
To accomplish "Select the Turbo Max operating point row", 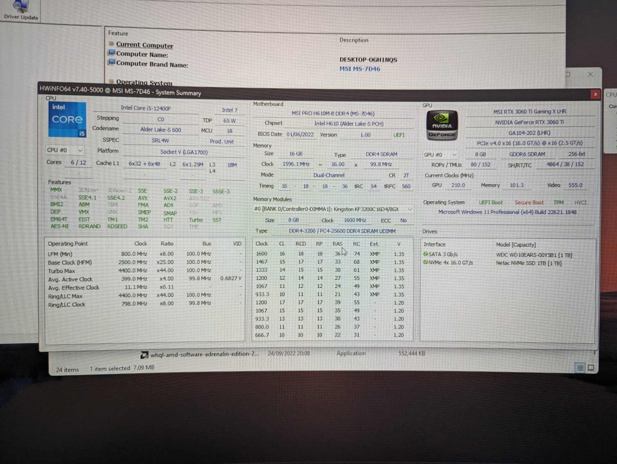I will pos(145,271).
